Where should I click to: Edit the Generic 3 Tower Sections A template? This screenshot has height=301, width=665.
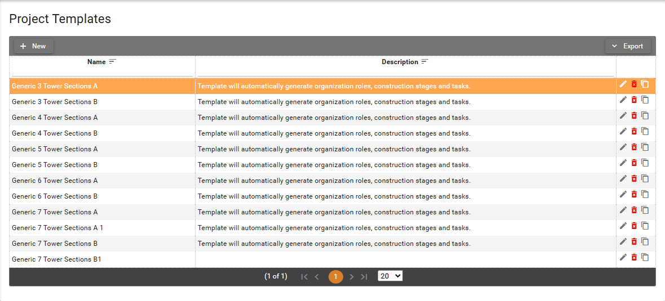[623, 84]
